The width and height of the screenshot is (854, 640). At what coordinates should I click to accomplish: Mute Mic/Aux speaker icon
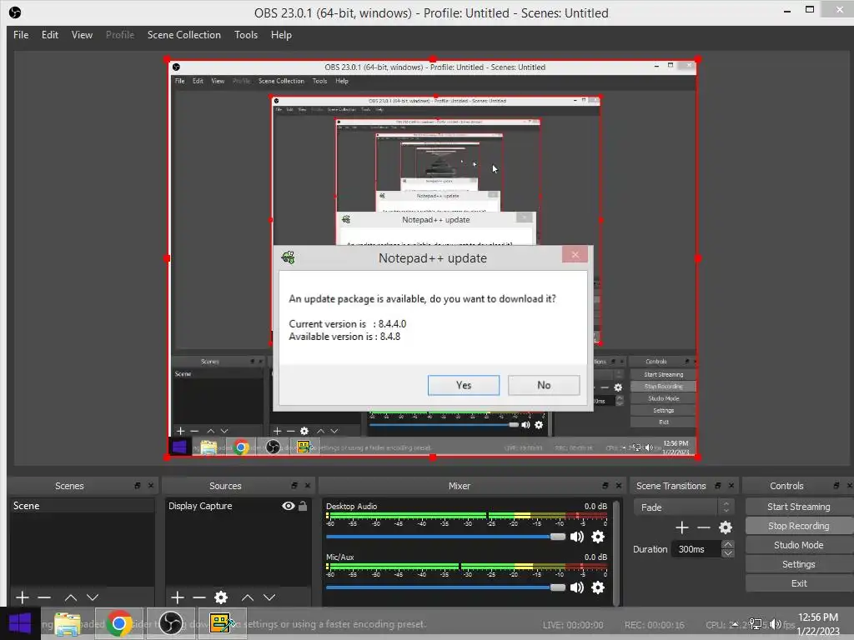pyautogui.click(x=577, y=587)
